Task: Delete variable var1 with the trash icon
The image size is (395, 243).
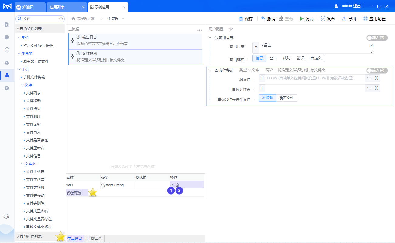Action: tap(177, 185)
